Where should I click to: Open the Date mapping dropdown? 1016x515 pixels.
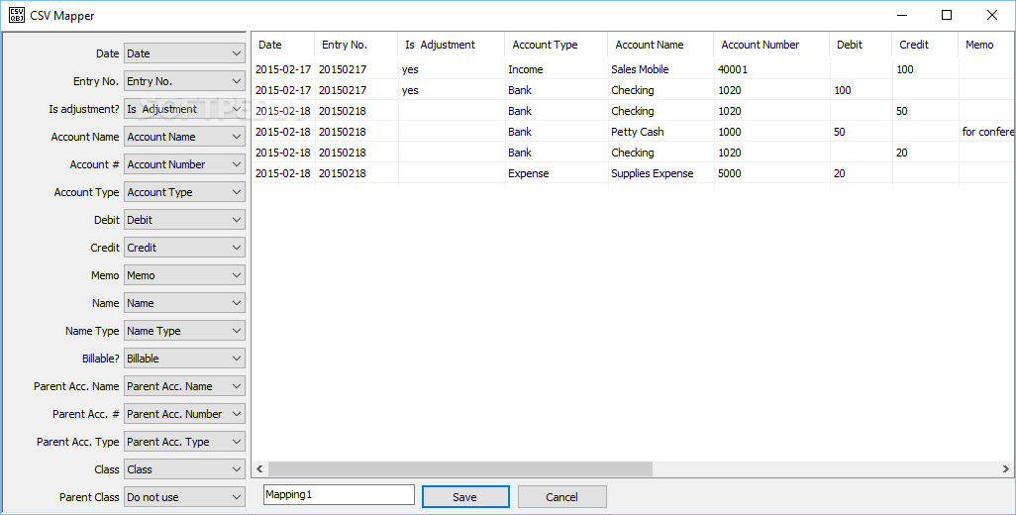coord(184,53)
